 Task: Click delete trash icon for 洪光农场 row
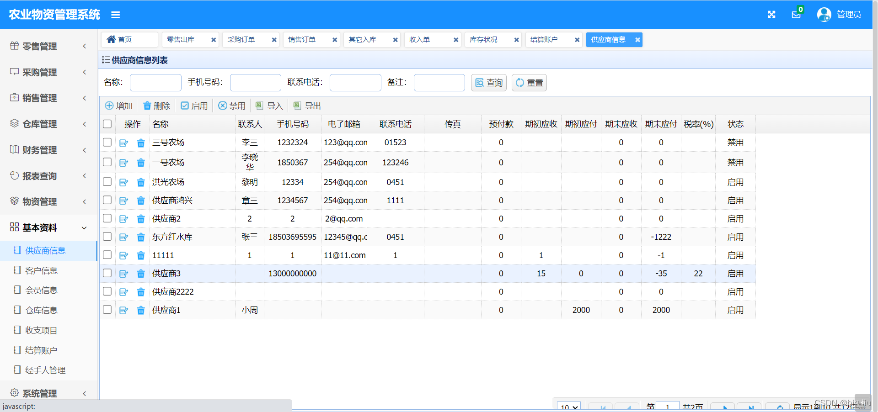point(141,182)
